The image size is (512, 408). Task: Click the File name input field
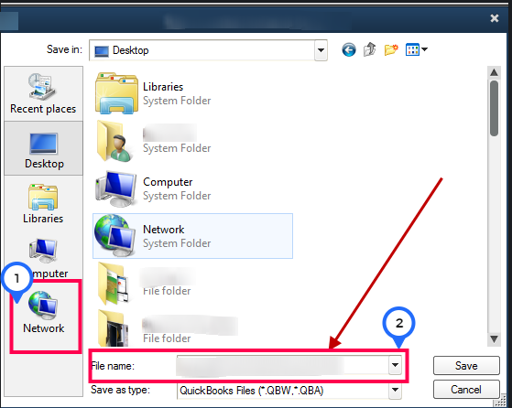pos(282,365)
